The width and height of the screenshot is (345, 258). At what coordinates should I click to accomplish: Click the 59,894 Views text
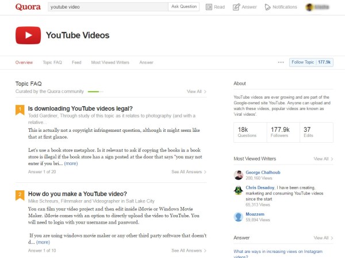tap(258, 220)
